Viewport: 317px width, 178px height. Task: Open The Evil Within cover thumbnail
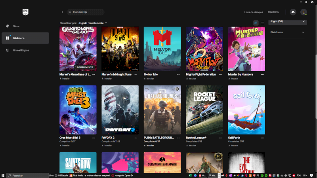coord(246,163)
